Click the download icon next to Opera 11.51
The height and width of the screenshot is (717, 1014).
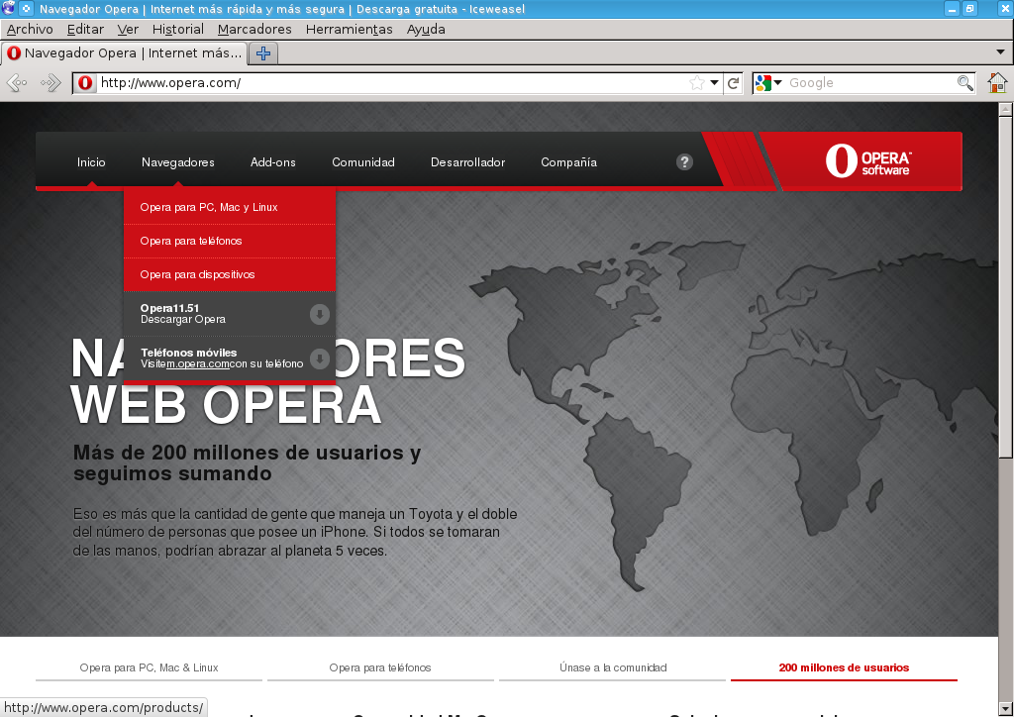[x=319, y=314]
